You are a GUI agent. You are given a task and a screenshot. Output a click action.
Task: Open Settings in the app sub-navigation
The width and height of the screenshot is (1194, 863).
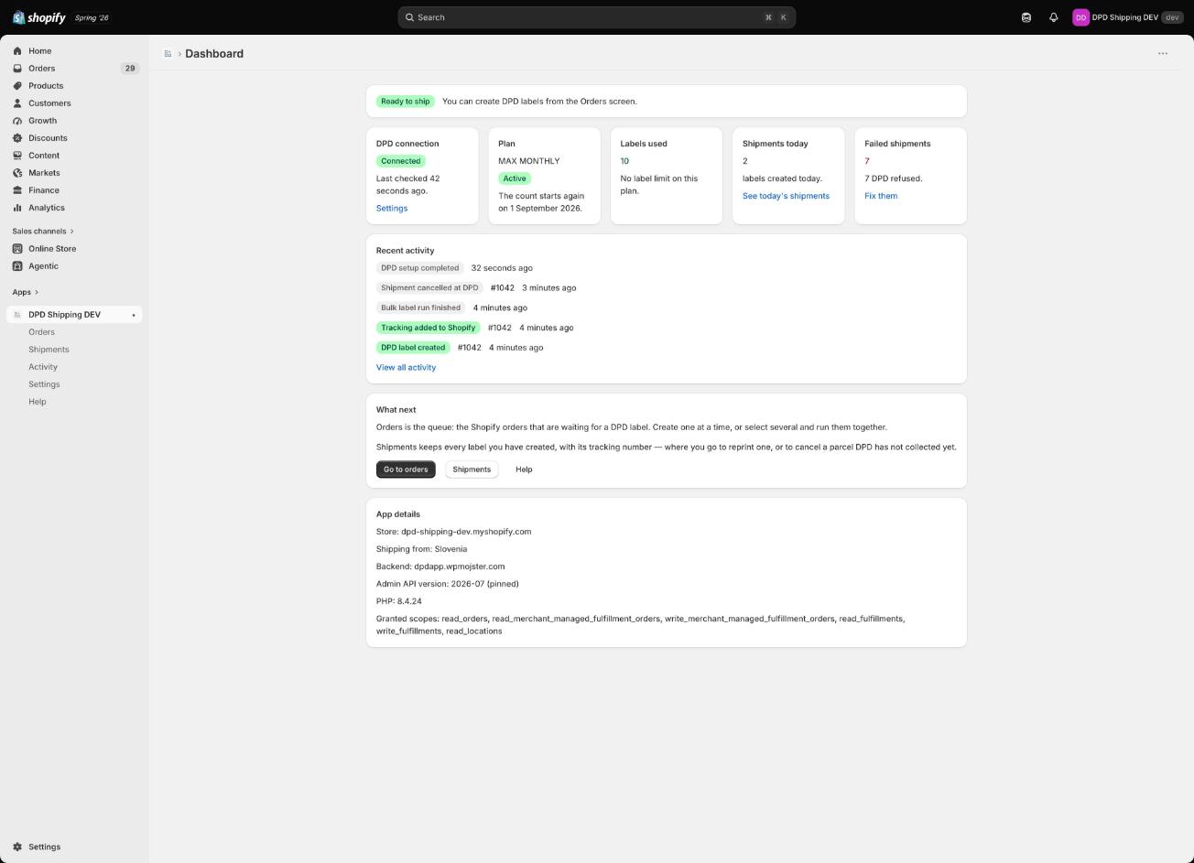tap(44, 384)
